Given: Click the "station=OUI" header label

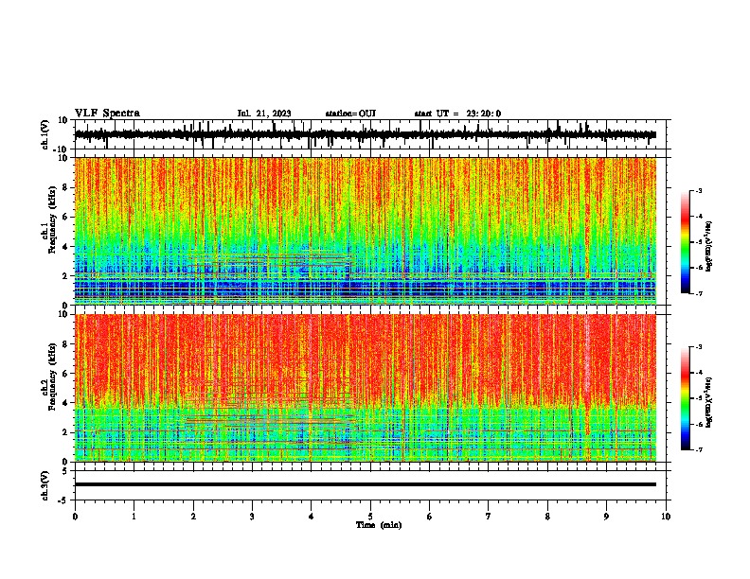Looking at the screenshot, I should tap(350, 114).
